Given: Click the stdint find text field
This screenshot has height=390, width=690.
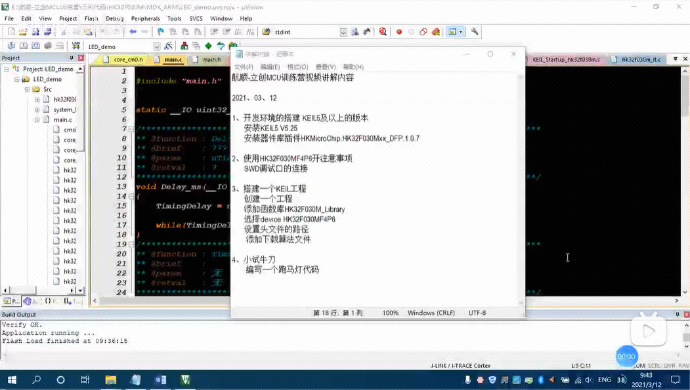Looking at the screenshot, I should (x=306, y=32).
